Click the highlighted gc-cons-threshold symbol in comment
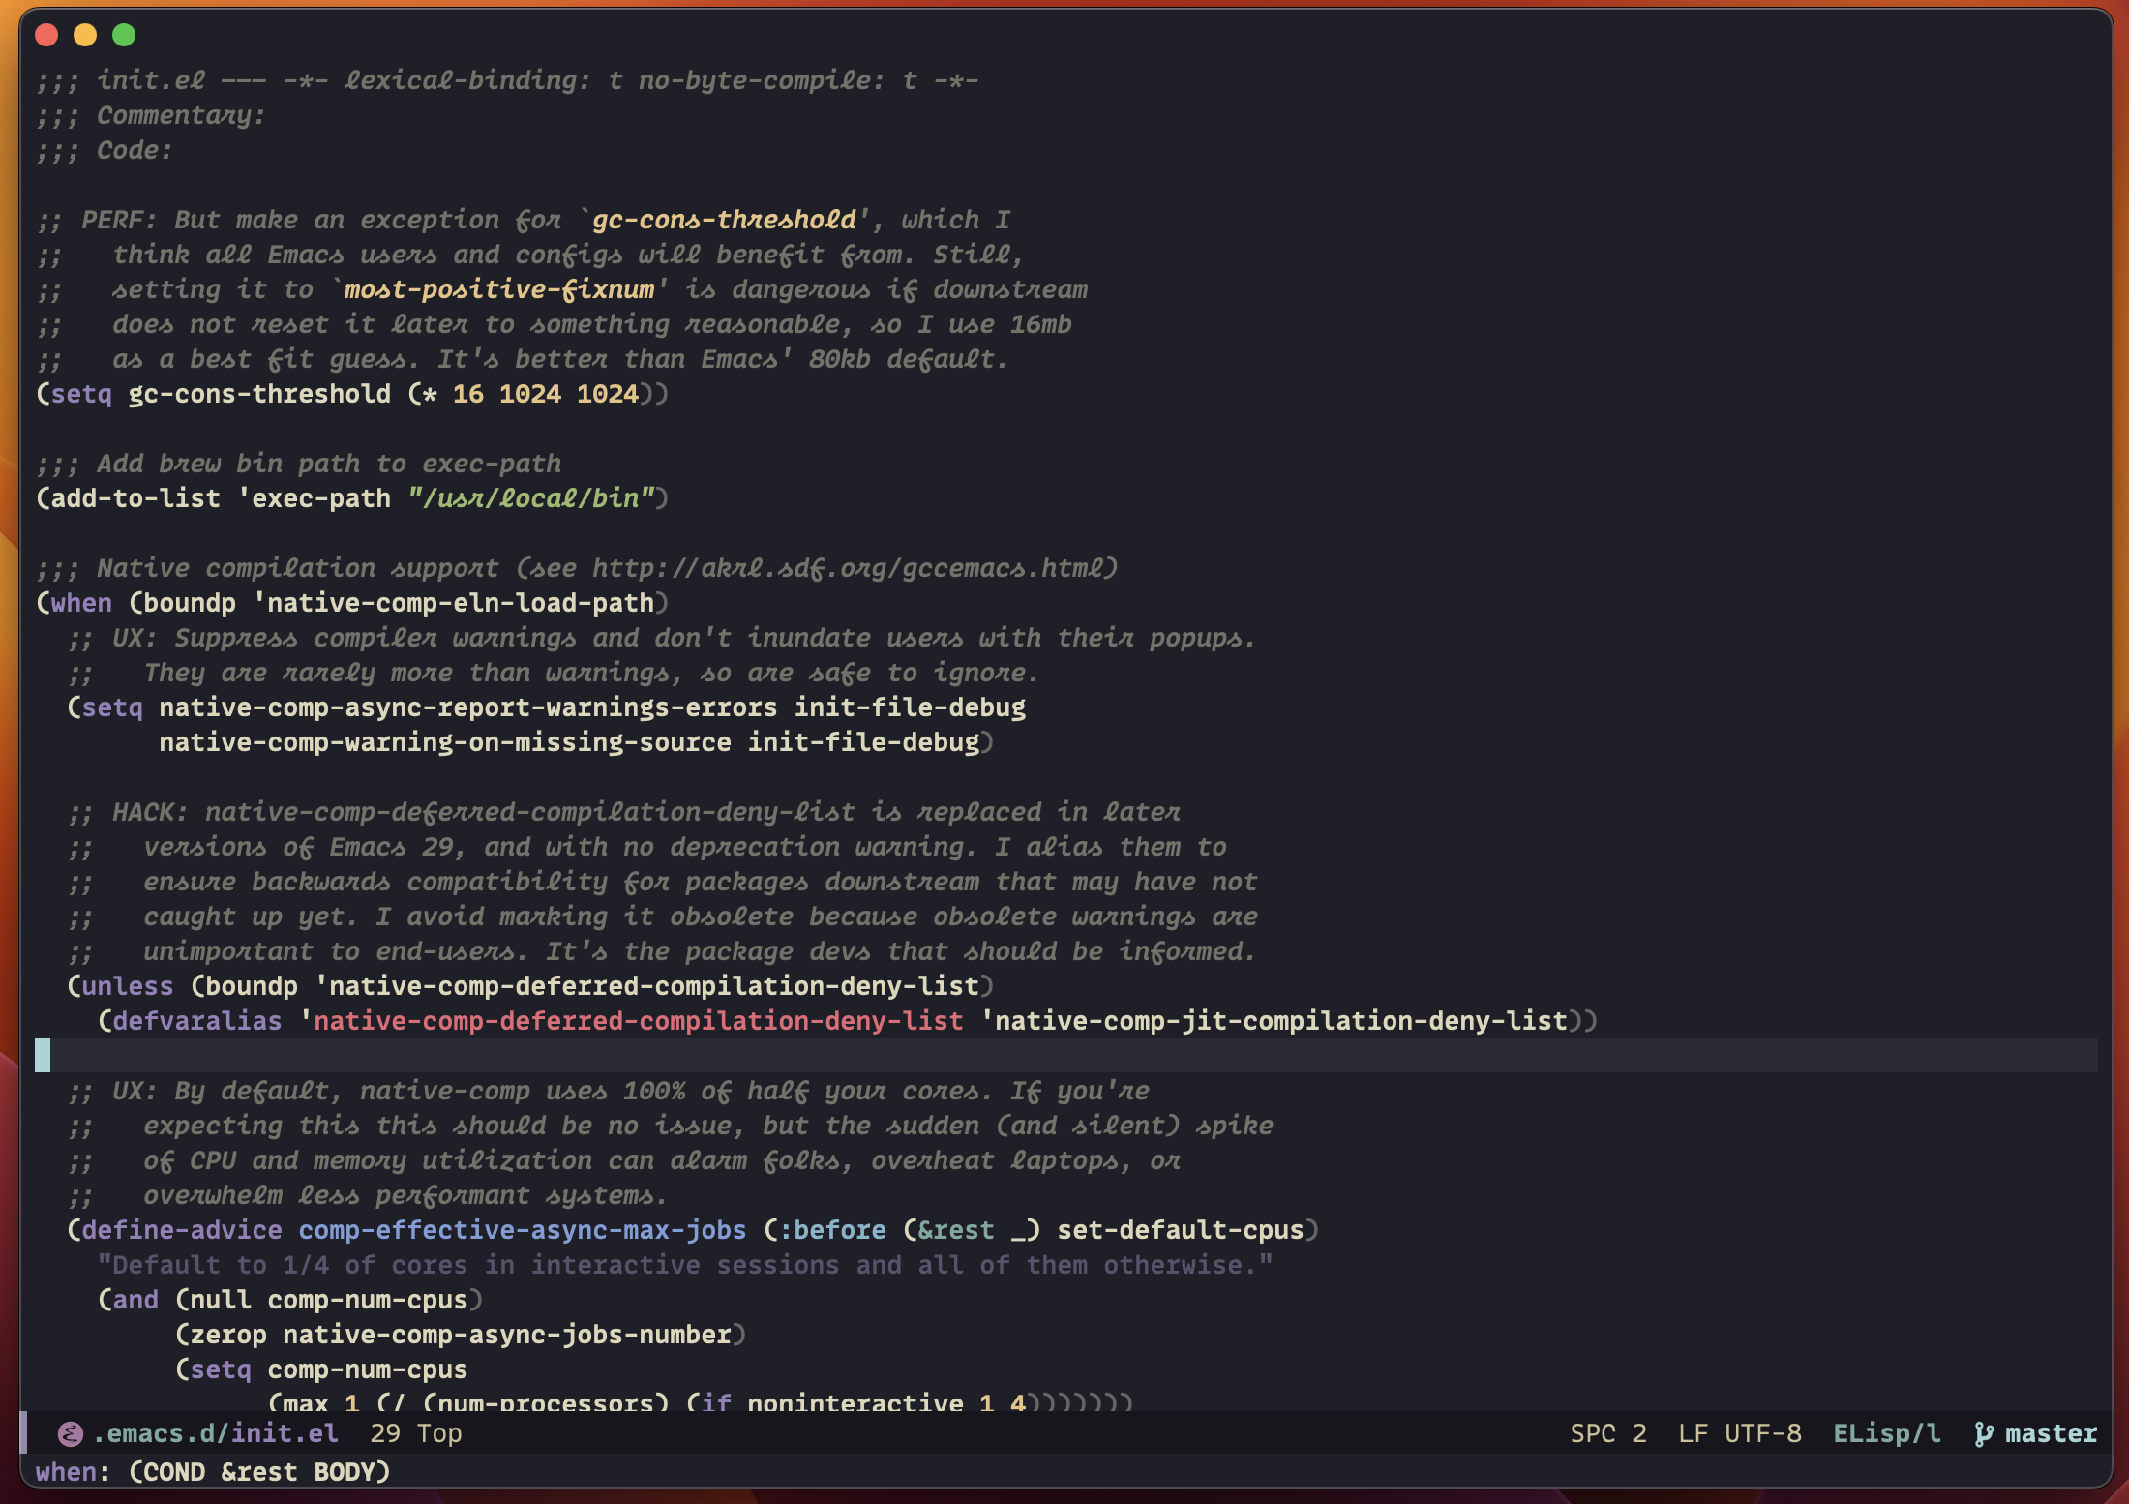The height and width of the screenshot is (1504, 2129). click(724, 220)
